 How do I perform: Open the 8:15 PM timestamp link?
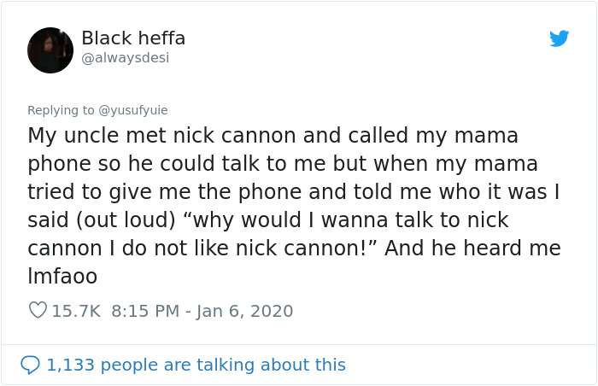[x=145, y=311]
